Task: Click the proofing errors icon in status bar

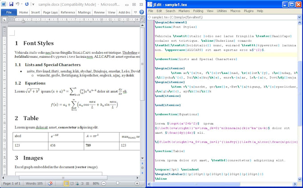Action: (50, 183)
